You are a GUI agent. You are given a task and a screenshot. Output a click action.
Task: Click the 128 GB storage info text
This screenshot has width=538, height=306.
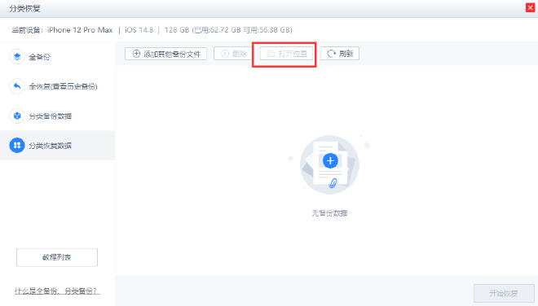point(228,30)
